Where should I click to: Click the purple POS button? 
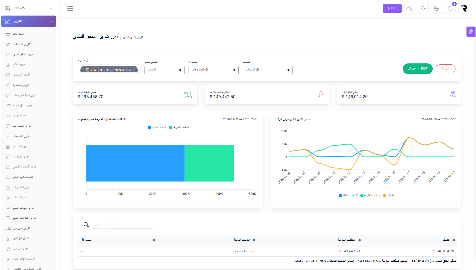tap(392, 8)
